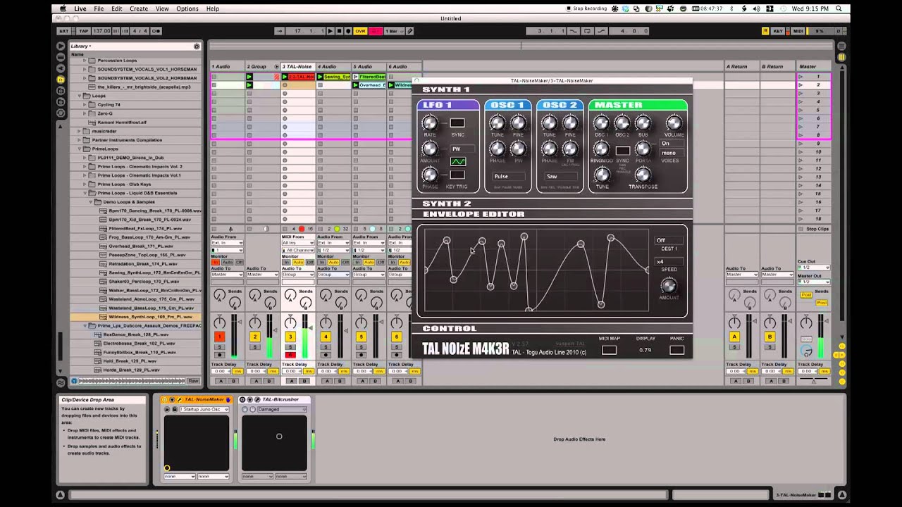Image resolution: width=902 pixels, height=507 pixels.
Task: Launch Master scene 1
Action: coord(801,76)
